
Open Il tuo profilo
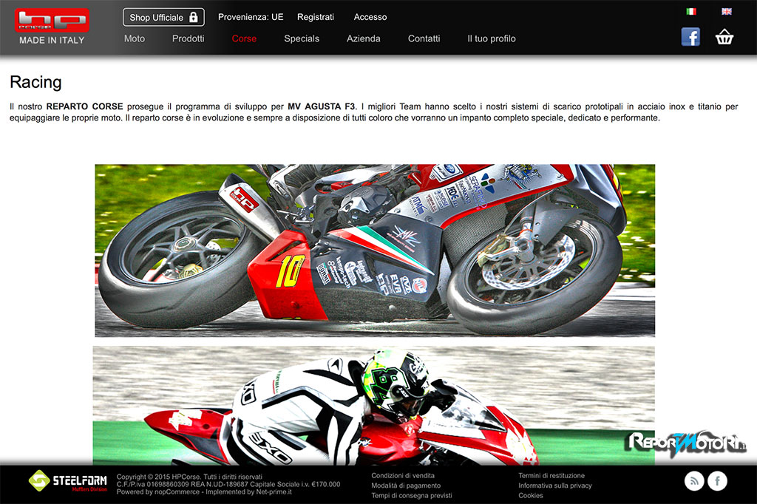click(x=492, y=38)
